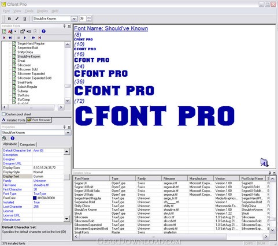Click the rewind double-arrow button
Viewport: 278px width, 246px height.
(10, 38)
